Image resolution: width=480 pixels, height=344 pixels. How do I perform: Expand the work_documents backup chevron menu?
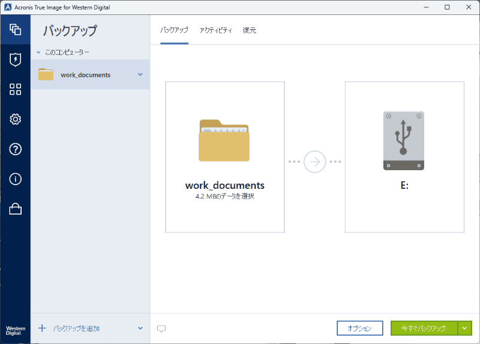[x=140, y=74]
